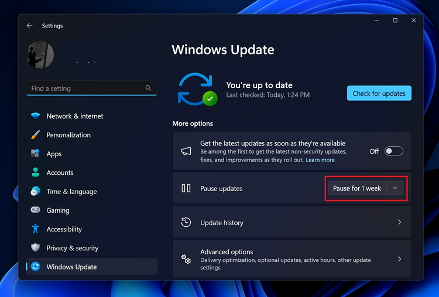Click the Pause updates label
439x297 pixels.
[221, 188]
